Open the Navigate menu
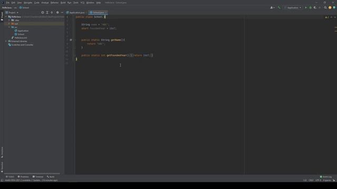This screenshot has height=189, width=337. pos(28,3)
